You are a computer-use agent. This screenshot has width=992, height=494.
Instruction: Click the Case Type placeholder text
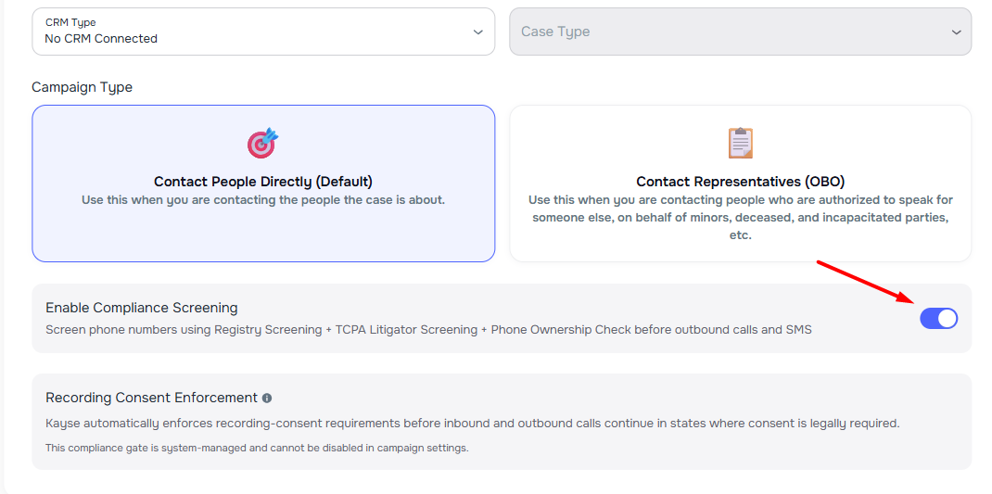(x=555, y=32)
